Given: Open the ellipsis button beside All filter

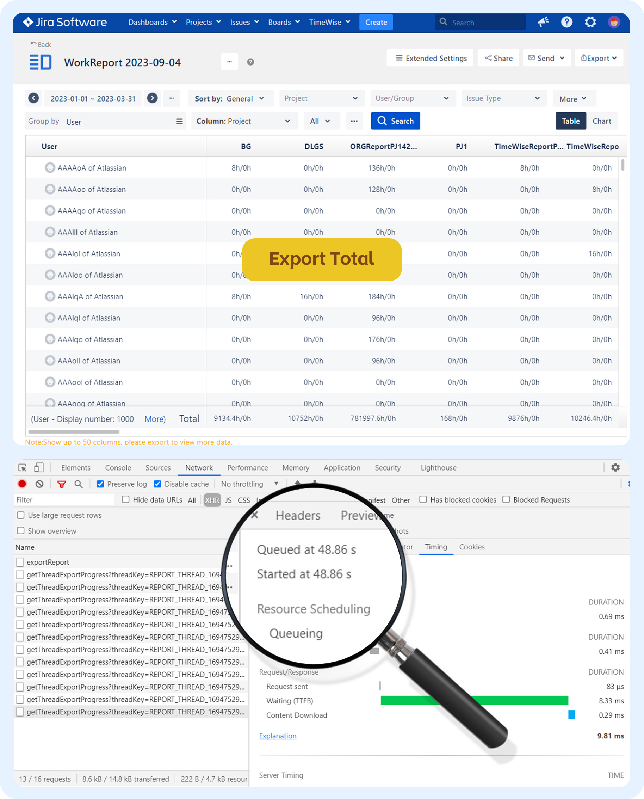Looking at the screenshot, I should click(x=354, y=121).
